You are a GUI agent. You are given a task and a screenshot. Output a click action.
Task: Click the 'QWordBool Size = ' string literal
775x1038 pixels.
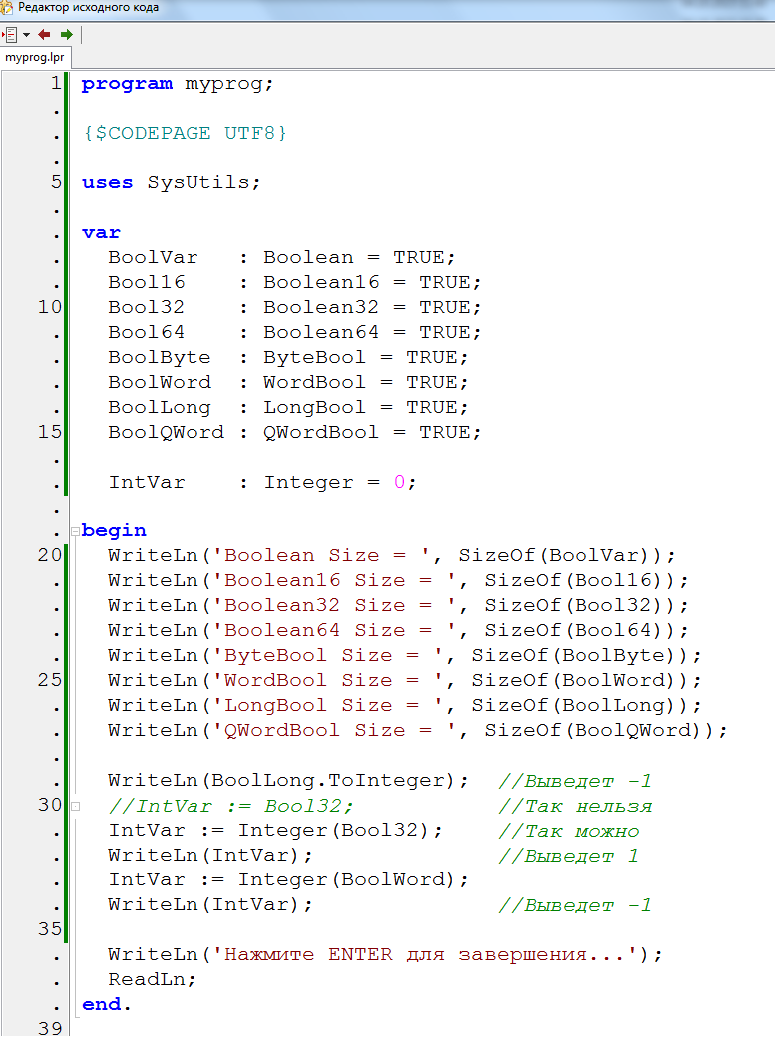point(334,730)
